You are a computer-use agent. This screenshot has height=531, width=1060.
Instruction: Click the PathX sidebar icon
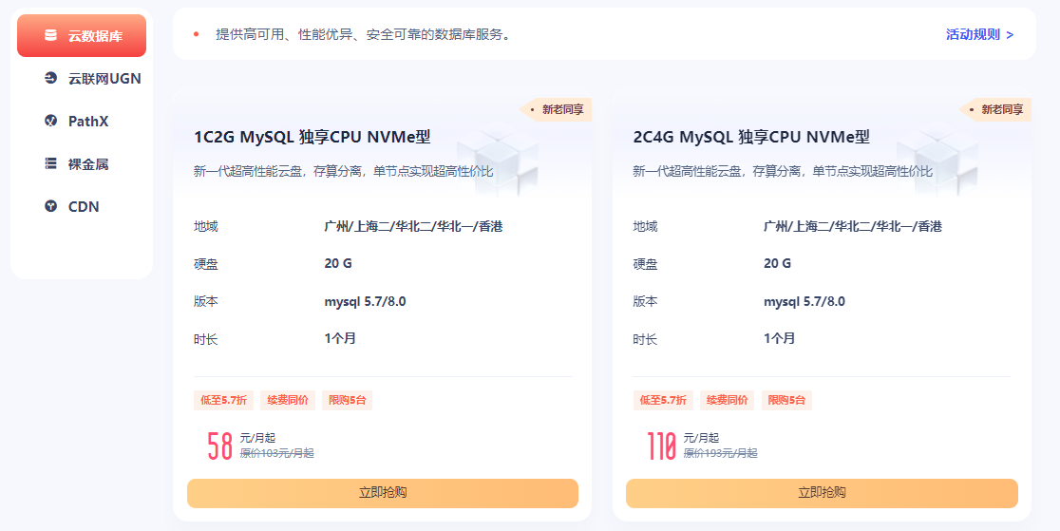[50, 122]
